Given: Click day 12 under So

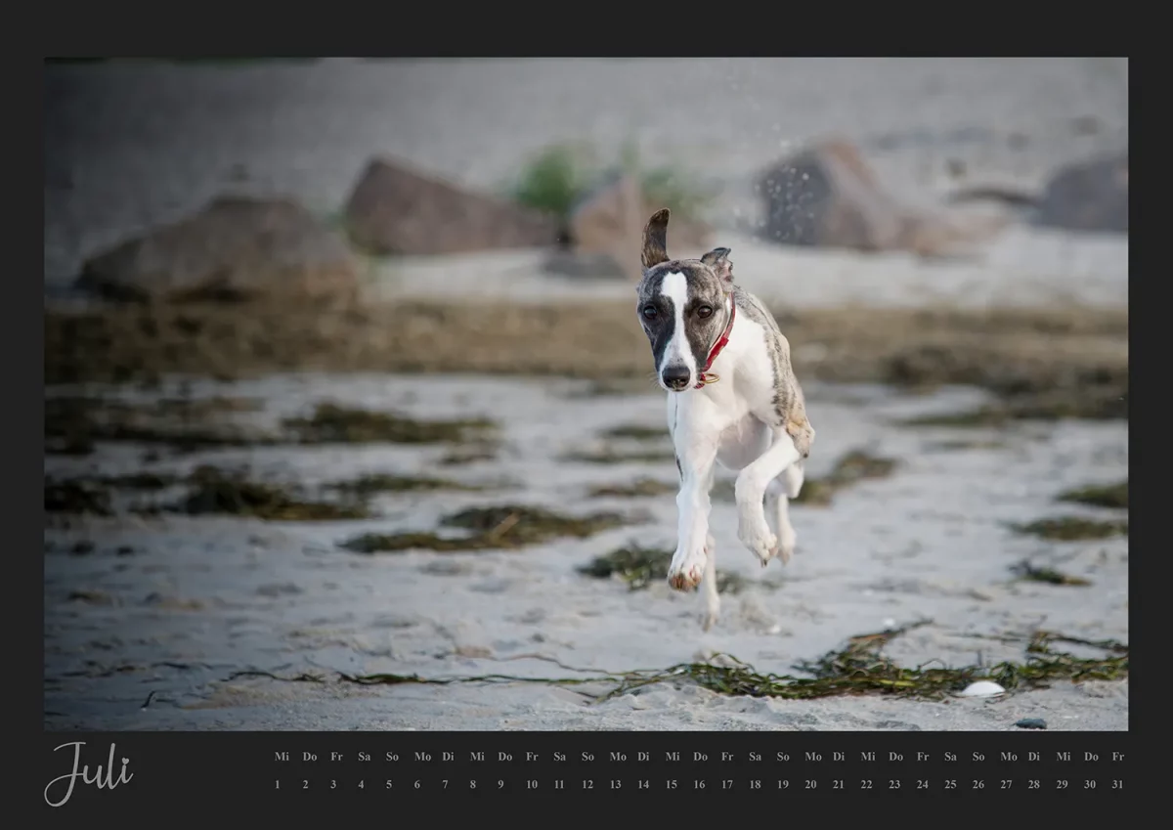Looking at the screenshot, I should click(x=587, y=784).
